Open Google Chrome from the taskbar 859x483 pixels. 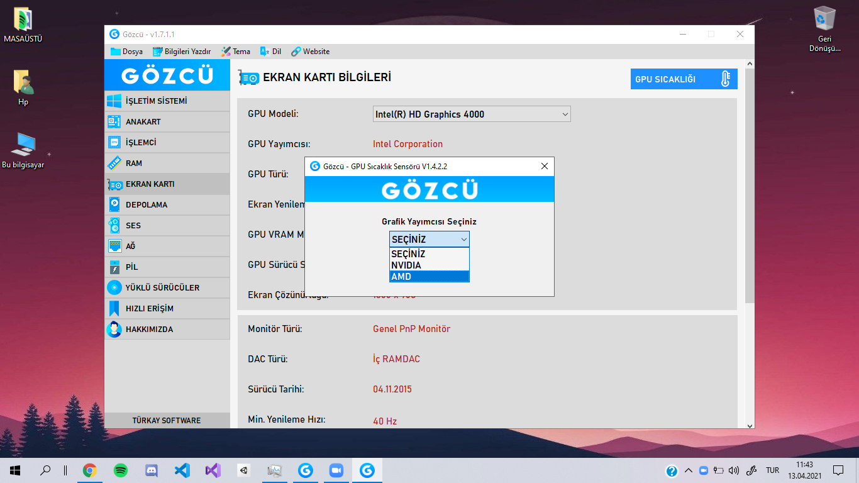coord(90,470)
